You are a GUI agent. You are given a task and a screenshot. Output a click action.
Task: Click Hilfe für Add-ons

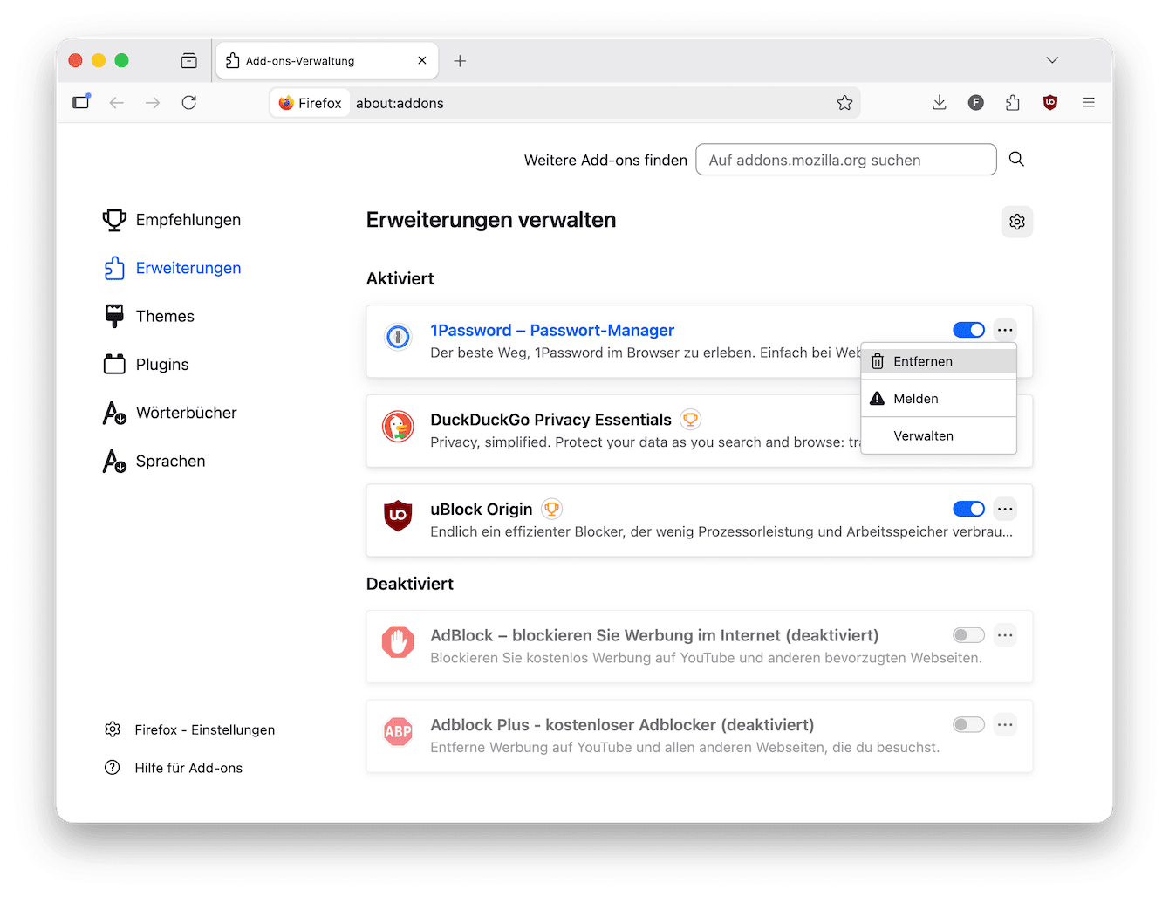(x=189, y=768)
